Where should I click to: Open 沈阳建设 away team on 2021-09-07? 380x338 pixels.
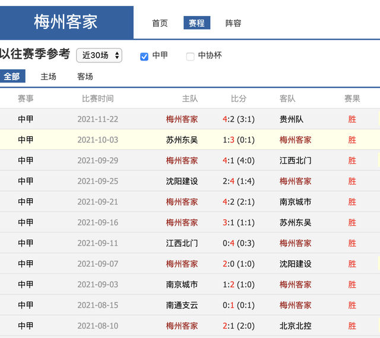pyautogui.click(x=295, y=264)
